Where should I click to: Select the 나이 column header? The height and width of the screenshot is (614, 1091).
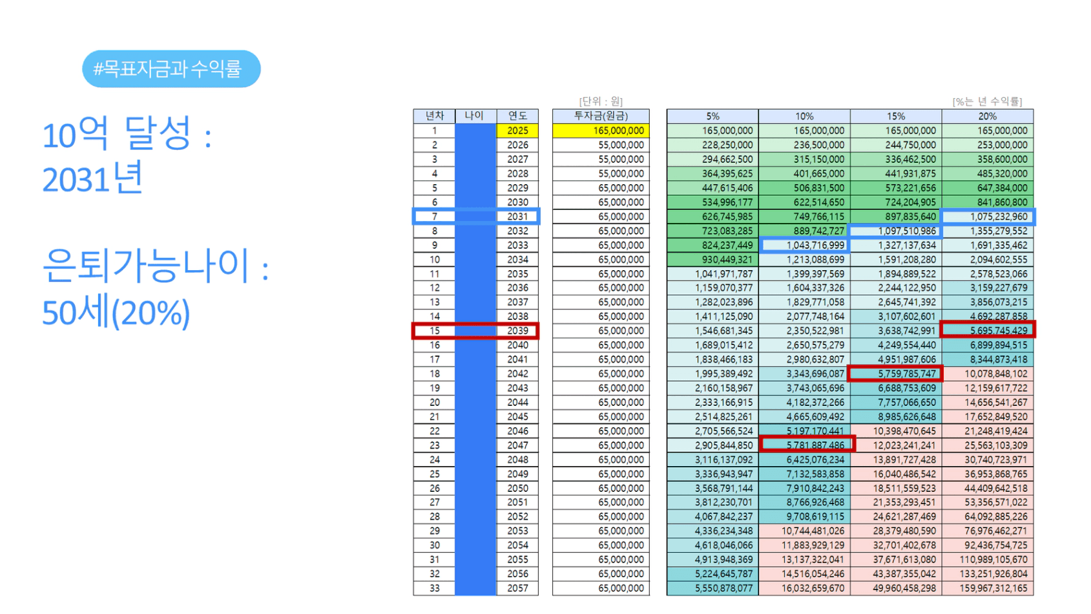pyautogui.click(x=475, y=116)
